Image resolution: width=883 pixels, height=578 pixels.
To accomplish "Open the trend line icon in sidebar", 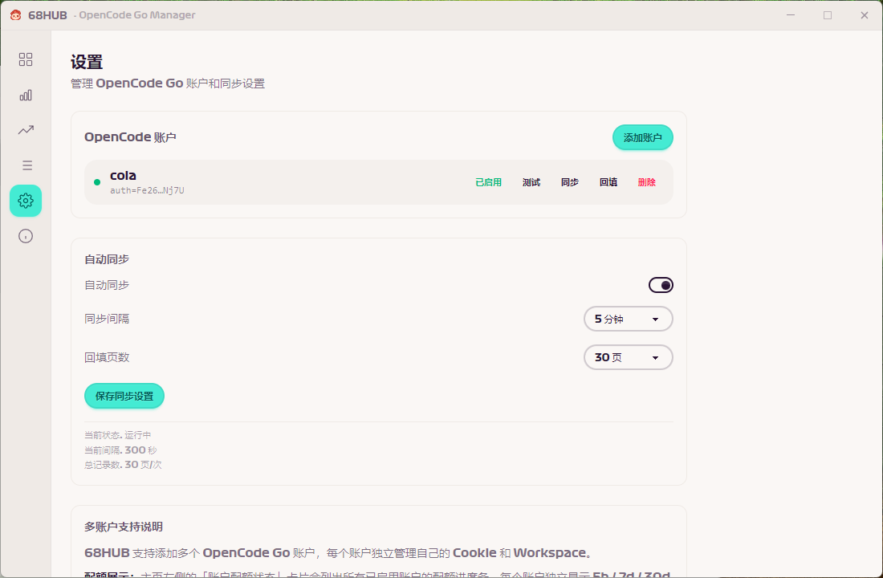I will pos(26,130).
